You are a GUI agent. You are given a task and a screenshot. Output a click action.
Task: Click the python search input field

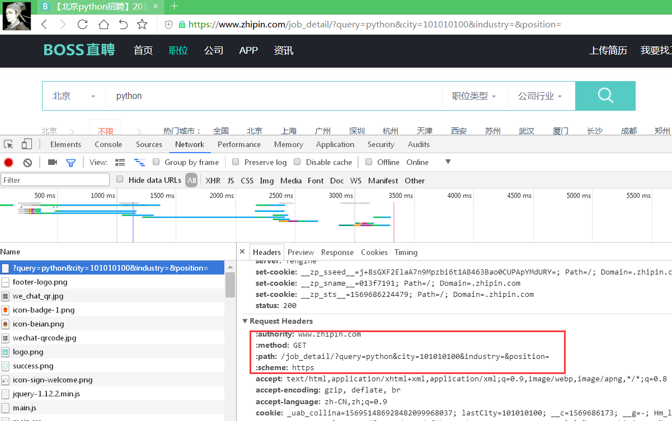pyautogui.click(x=274, y=96)
